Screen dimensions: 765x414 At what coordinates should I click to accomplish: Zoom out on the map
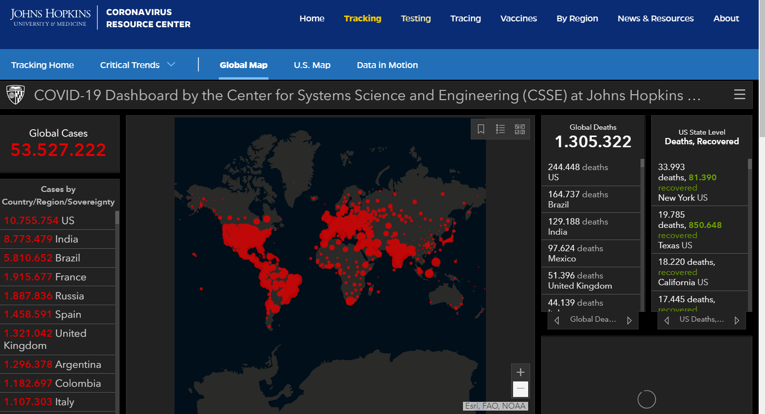[520, 389]
